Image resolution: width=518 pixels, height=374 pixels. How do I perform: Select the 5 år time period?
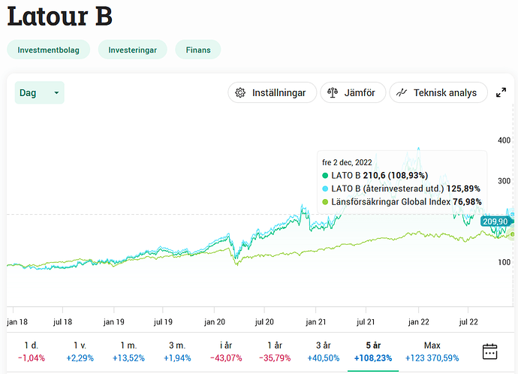[373, 351]
